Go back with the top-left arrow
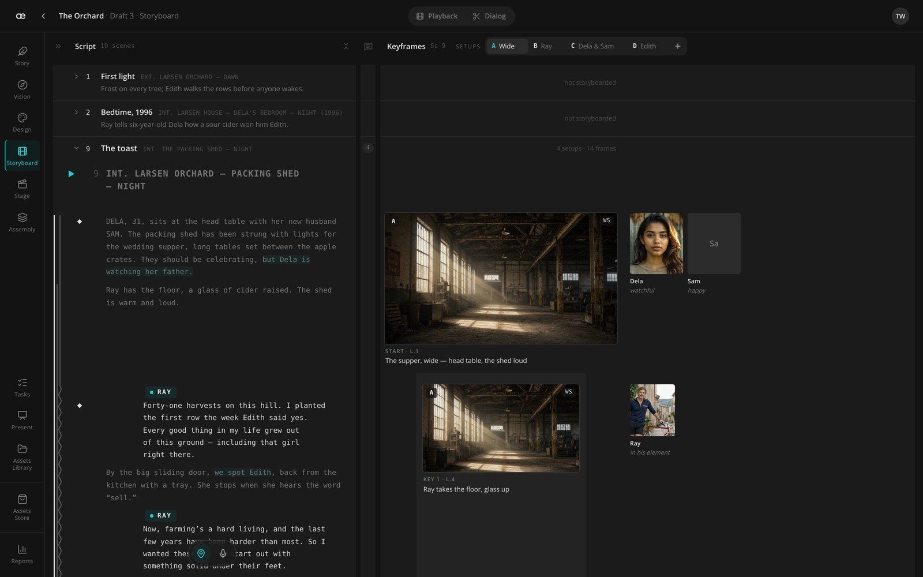Image resolution: width=923 pixels, height=577 pixels. [43, 16]
